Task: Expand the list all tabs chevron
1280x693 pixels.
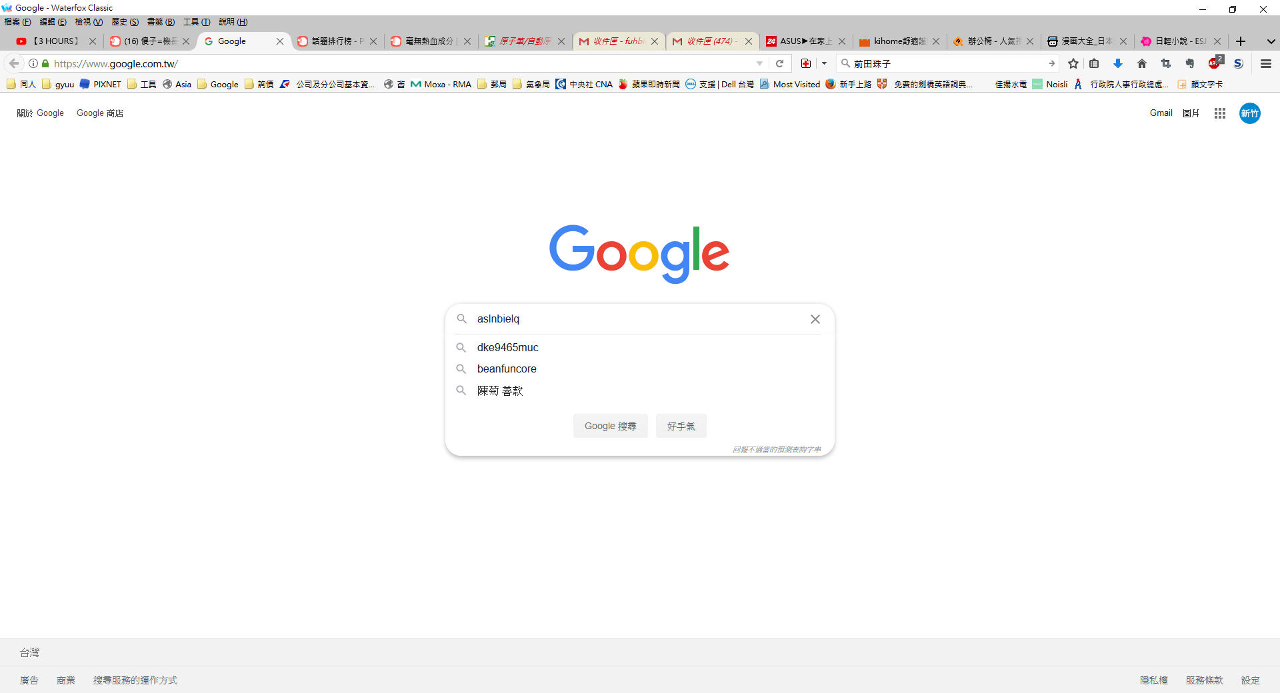Action: tap(1271, 41)
